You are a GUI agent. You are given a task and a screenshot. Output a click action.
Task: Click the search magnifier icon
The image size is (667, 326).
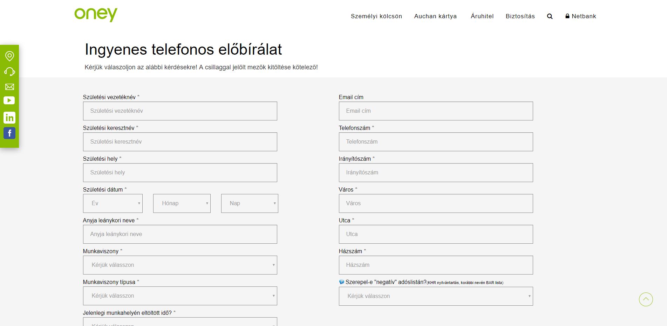550,16
